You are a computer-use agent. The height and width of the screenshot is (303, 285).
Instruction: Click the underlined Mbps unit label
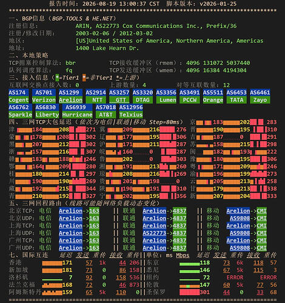(x=183, y=255)
